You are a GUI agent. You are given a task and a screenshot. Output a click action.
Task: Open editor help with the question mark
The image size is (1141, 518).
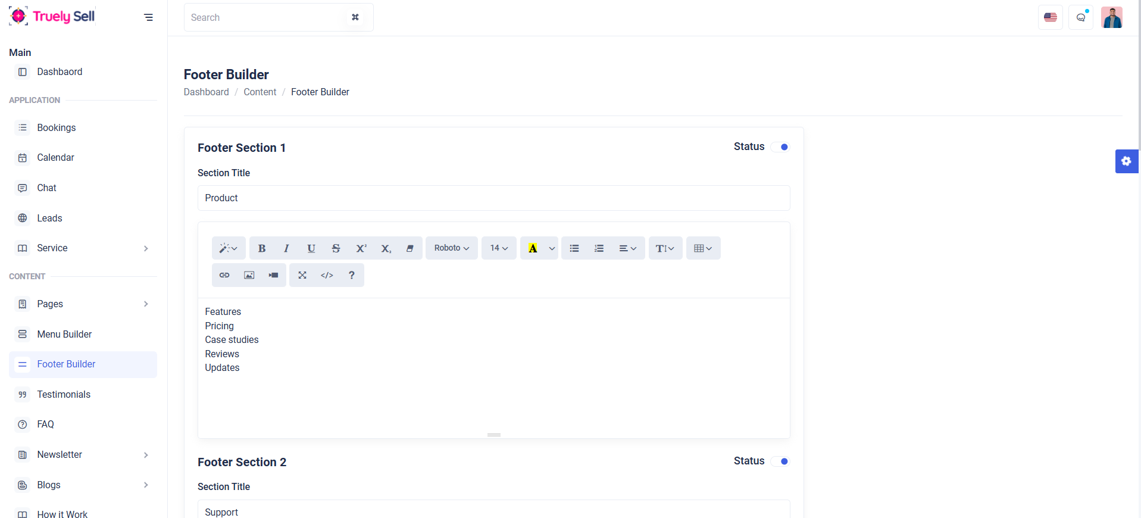tap(352, 275)
